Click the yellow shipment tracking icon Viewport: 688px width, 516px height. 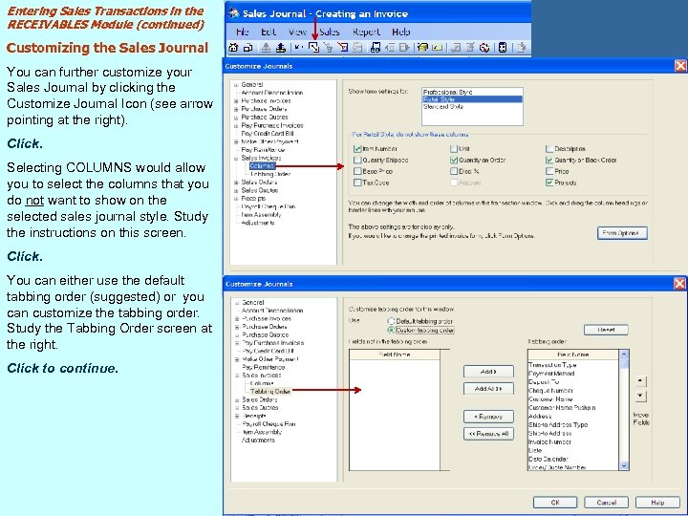click(422, 48)
